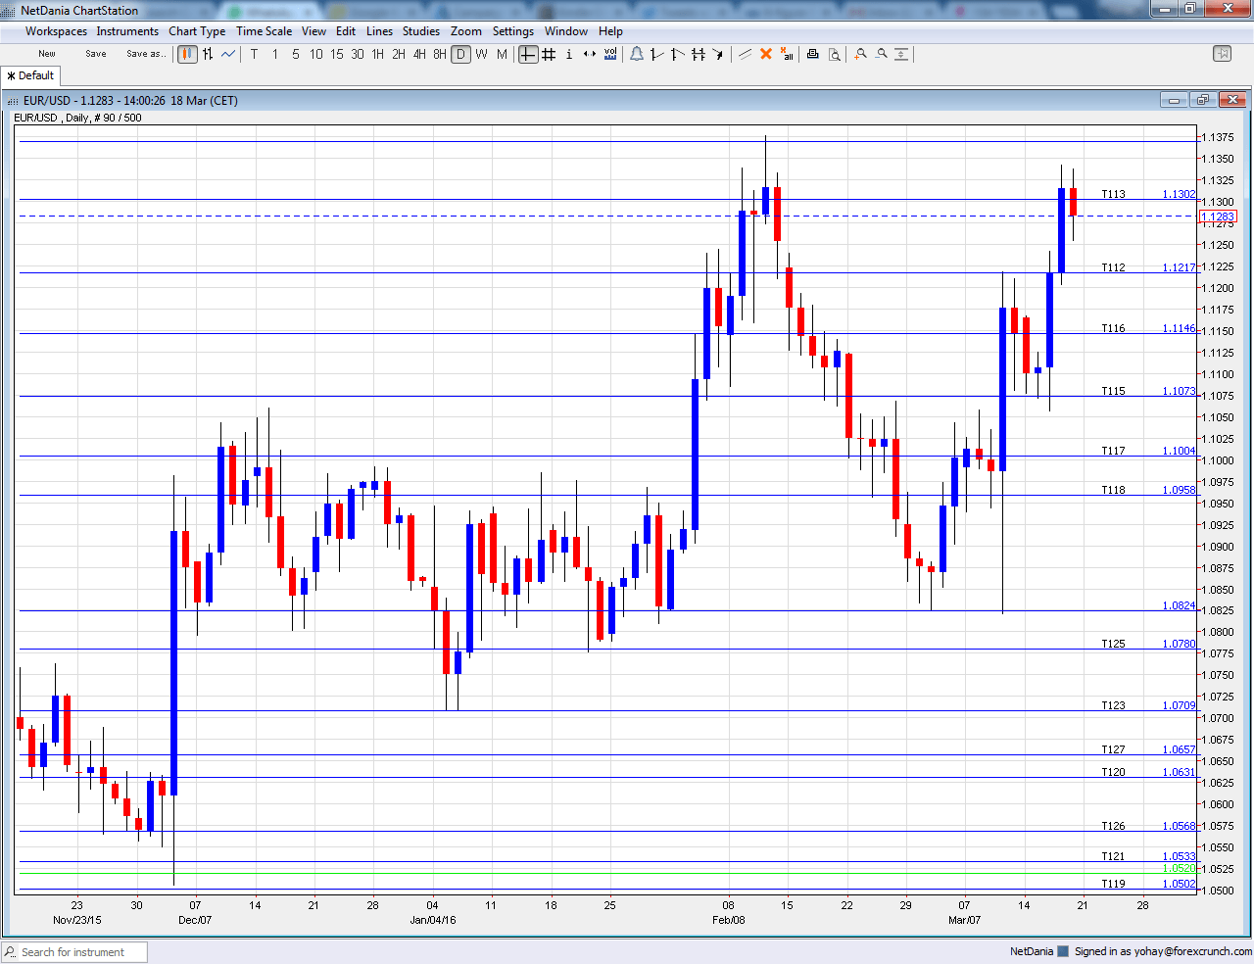Open the Time Scale menu
The width and height of the screenshot is (1254, 964).
[264, 30]
